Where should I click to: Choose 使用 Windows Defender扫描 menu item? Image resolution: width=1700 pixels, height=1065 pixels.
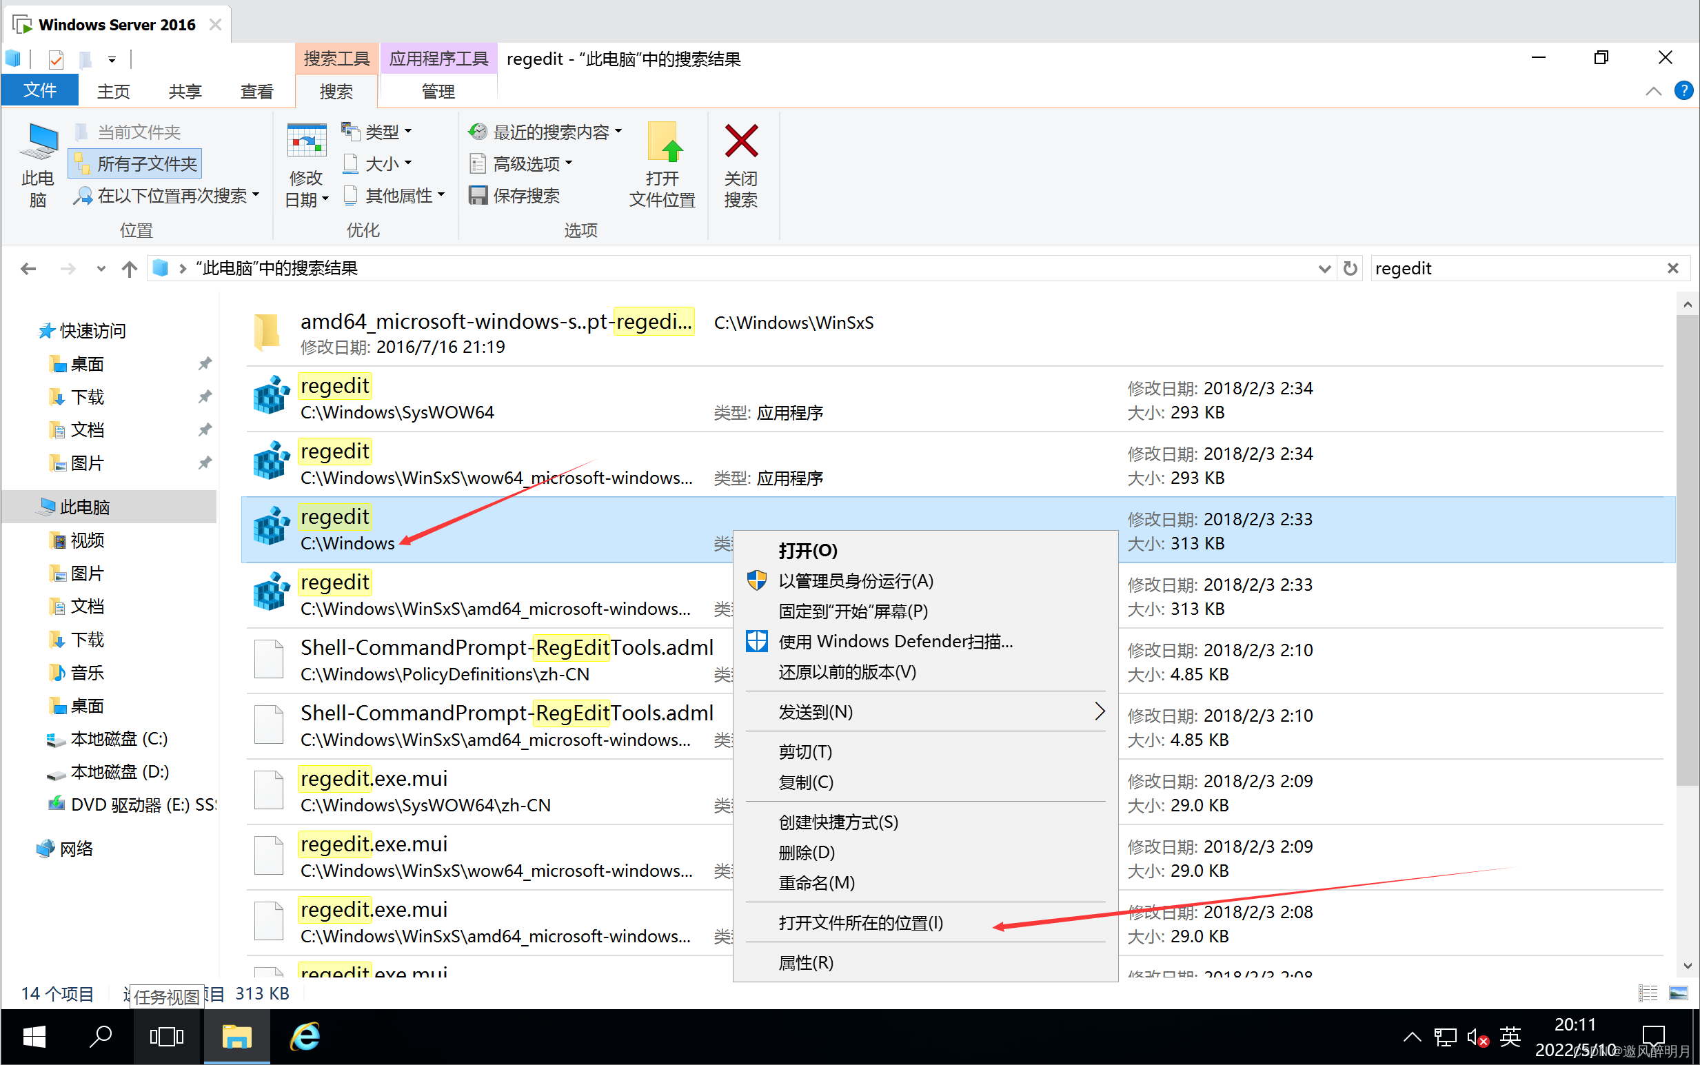coord(925,642)
